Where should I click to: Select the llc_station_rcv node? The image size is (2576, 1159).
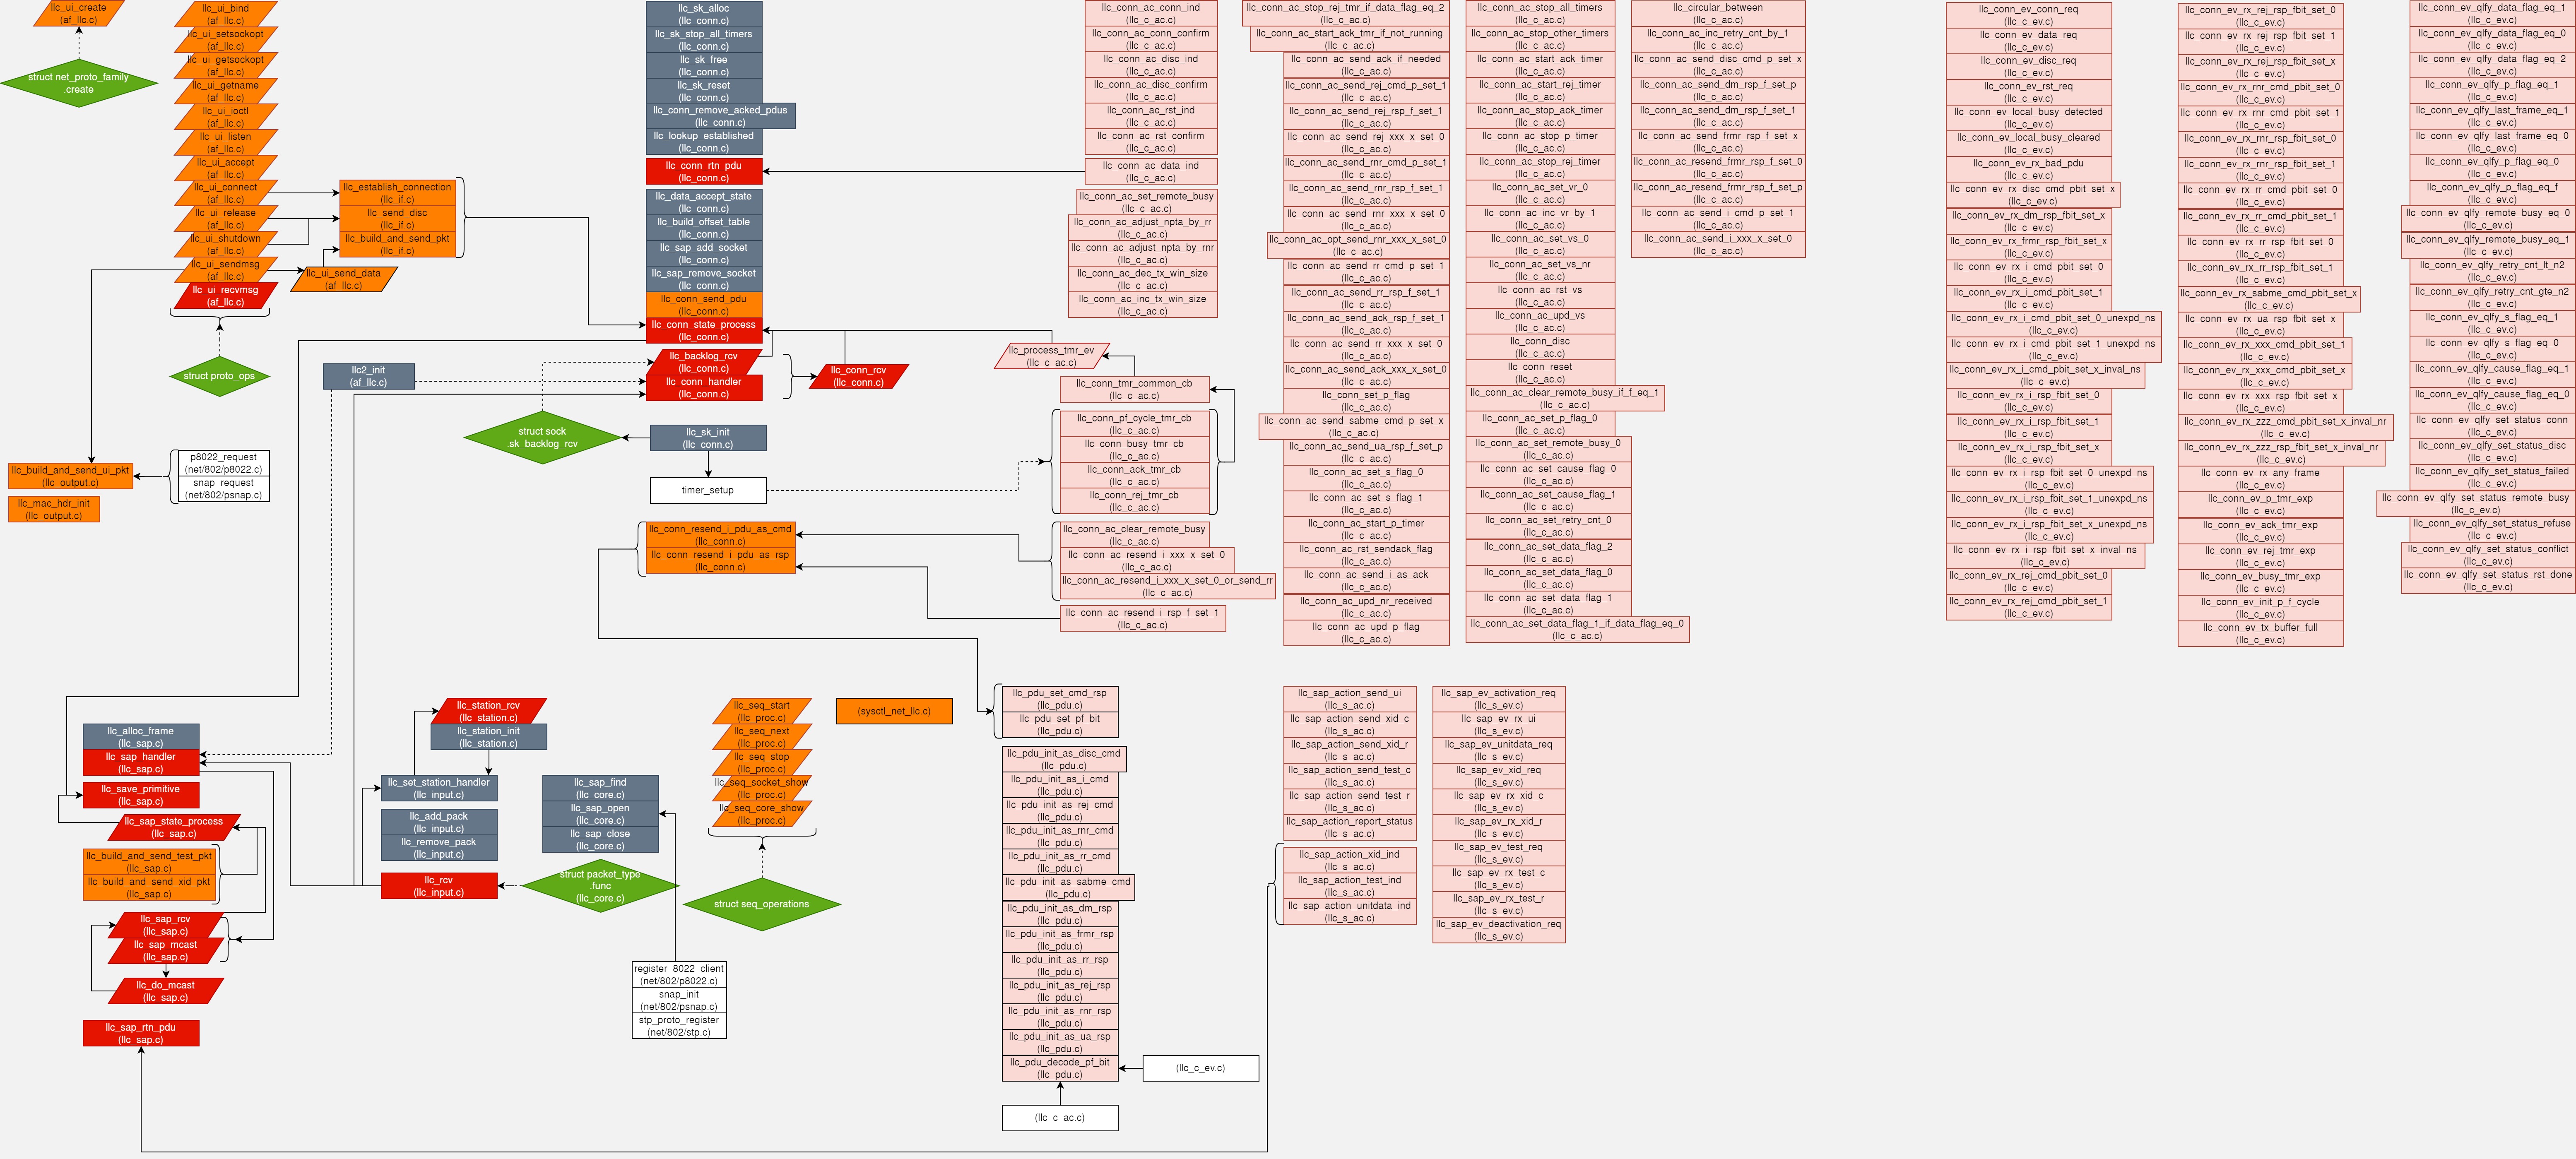[489, 711]
